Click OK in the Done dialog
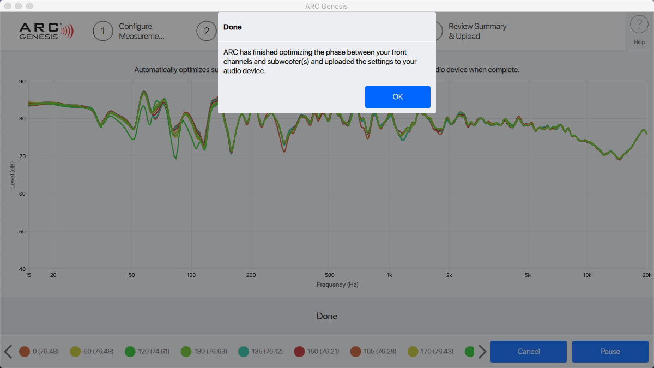Viewport: 654px width, 368px height. pos(398,97)
